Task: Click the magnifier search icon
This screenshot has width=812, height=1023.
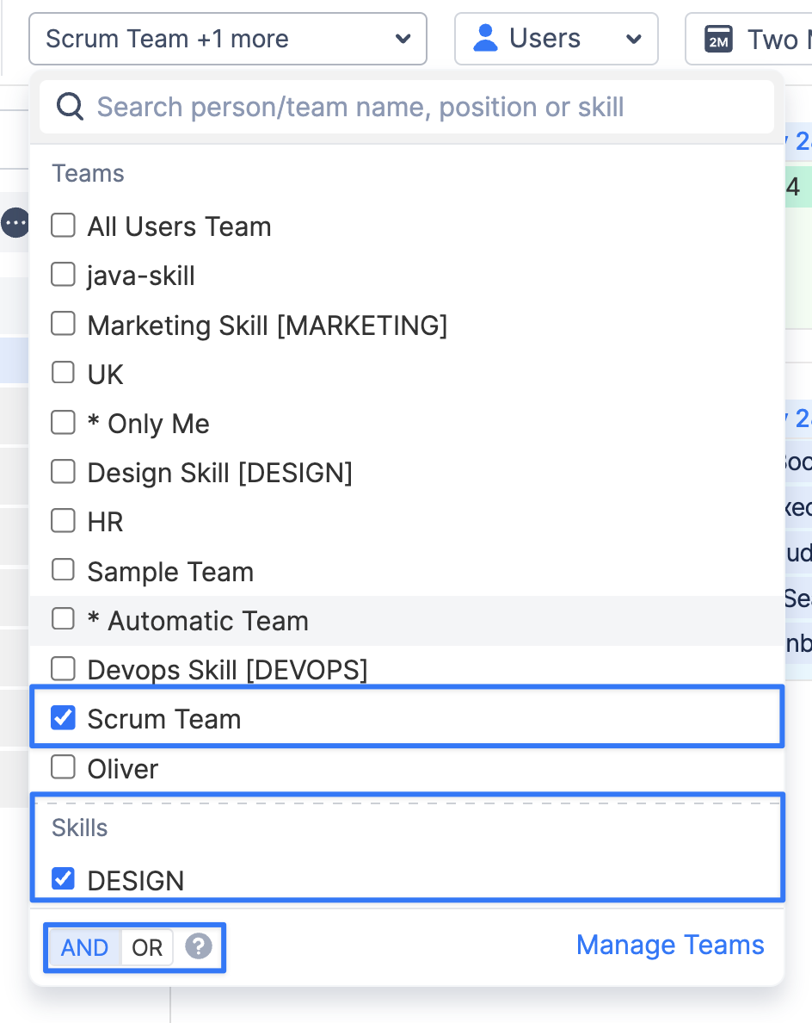Action: (69, 107)
